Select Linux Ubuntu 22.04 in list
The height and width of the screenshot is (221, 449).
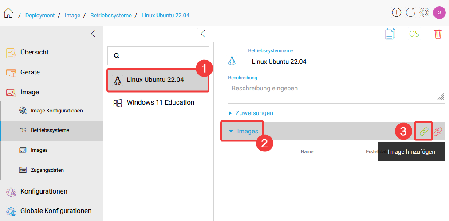click(x=158, y=80)
